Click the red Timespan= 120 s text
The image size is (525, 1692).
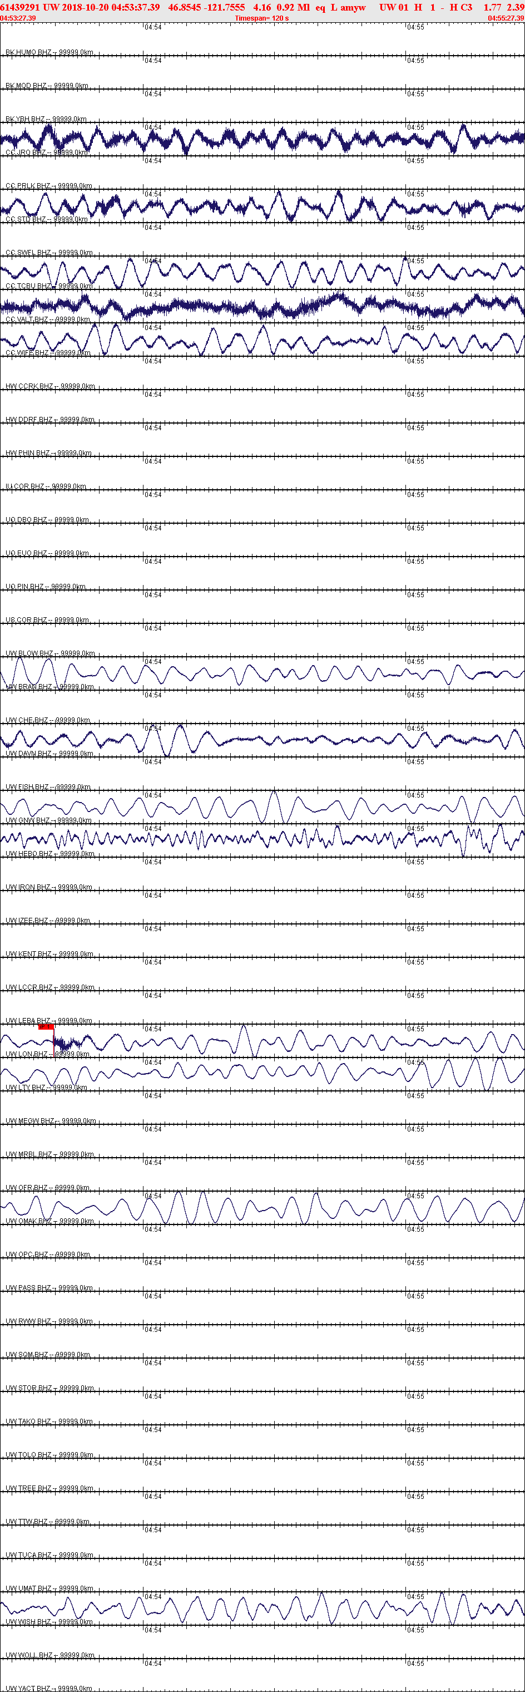click(x=262, y=18)
